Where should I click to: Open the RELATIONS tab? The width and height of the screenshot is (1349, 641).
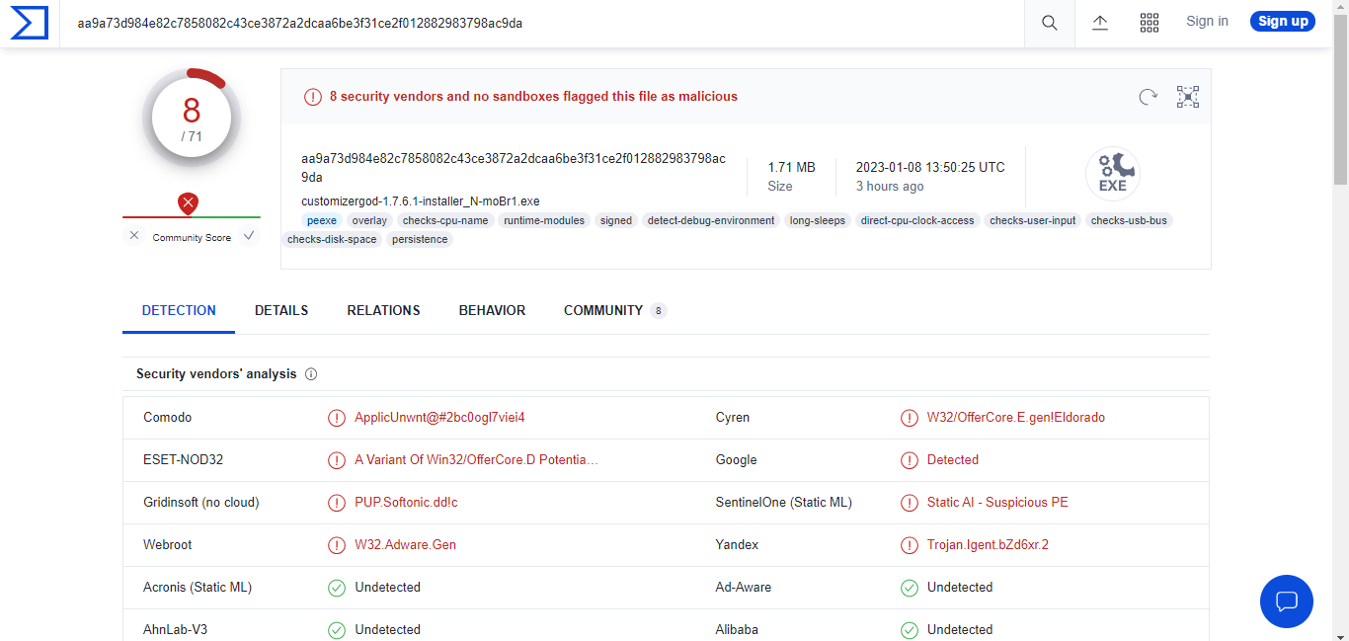coord(383,310)
